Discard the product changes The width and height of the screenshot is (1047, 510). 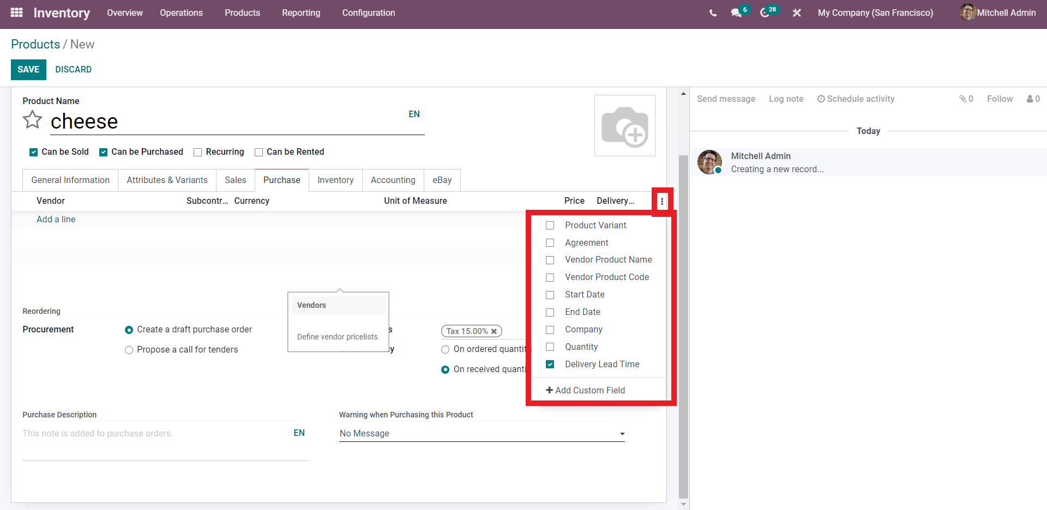click(x=73, y=69)
